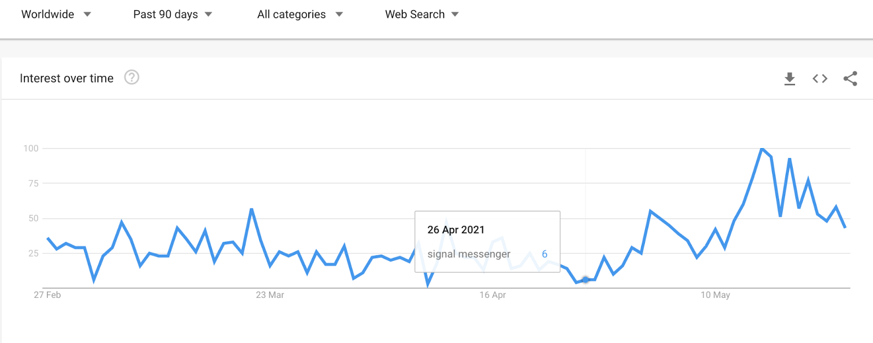Click the chart peak at value 100
The image size is (873, 343).
(x=762, y=149)
